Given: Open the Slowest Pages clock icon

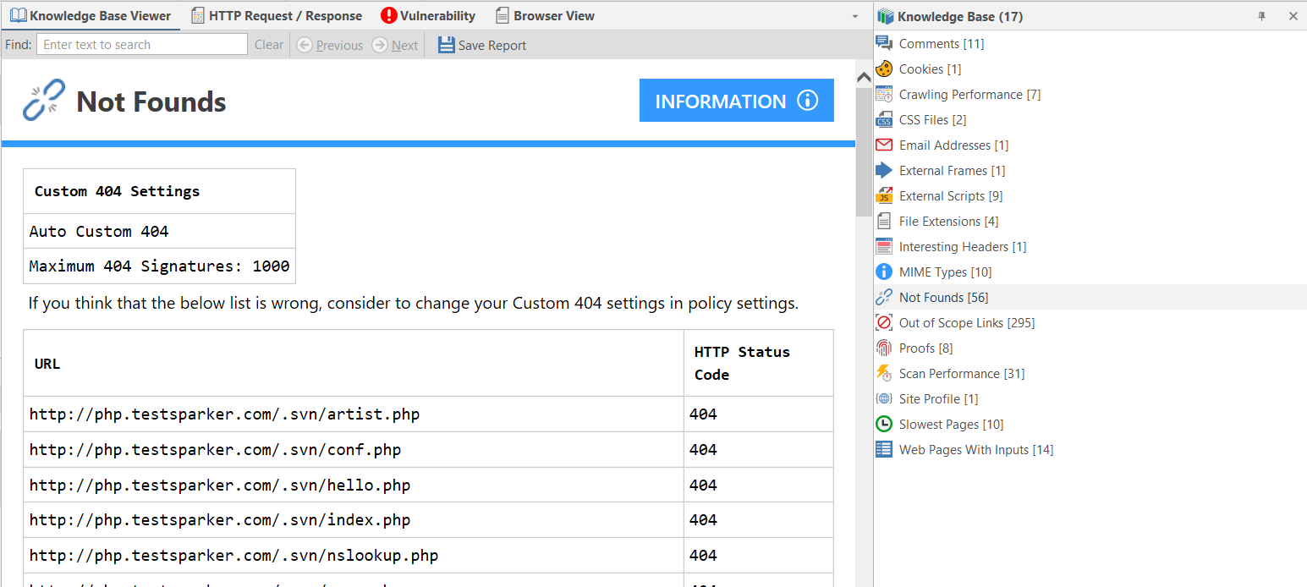Looking at the screenshot, I should (884, 424).
